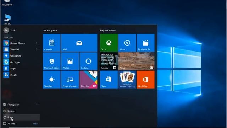Click the Power option
This screenshot has height=128, width=227.
(x=21, y=117)
